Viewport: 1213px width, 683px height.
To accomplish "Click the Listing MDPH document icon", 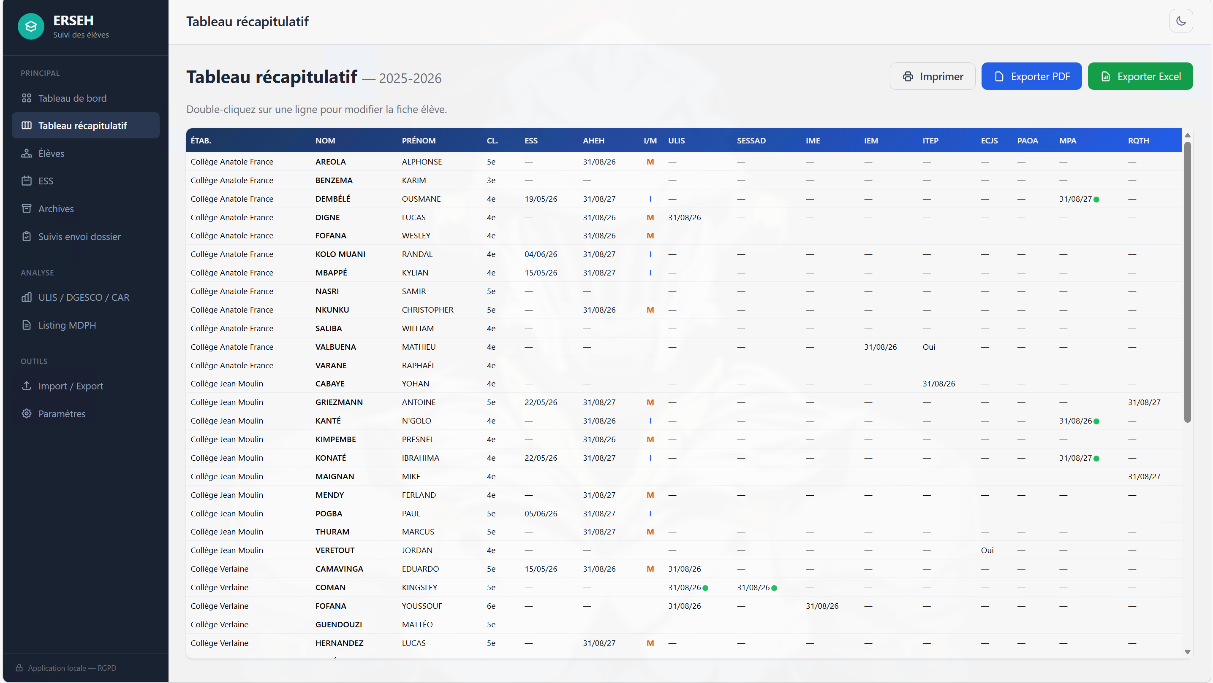I will (x=26, y=325).
